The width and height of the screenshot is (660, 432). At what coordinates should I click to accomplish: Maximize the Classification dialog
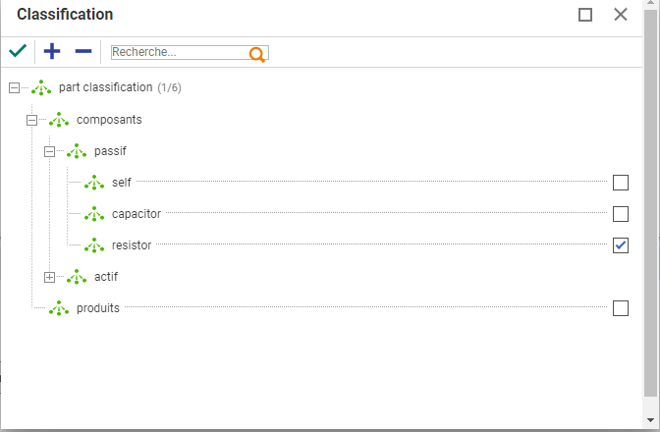point(585,15)
